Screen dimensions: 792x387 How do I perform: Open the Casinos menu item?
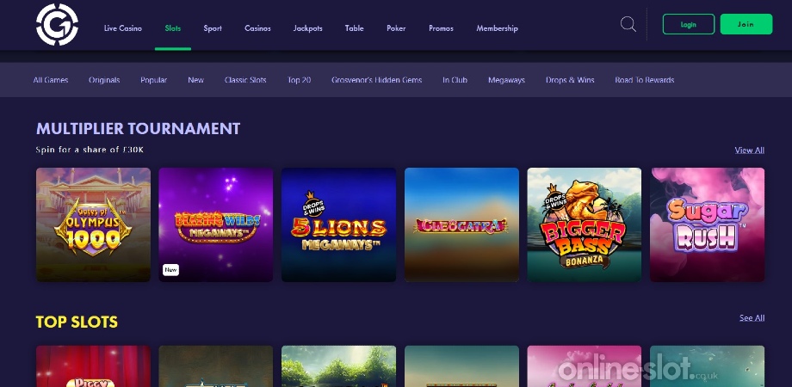257,28
